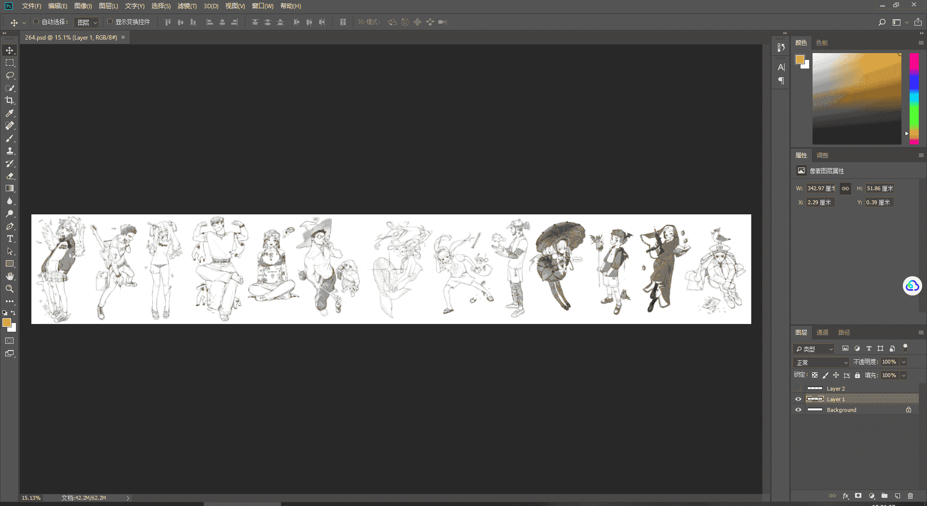This screenshot has height=506, width=927.
Task: Select the Pen tool
Action: coord(10,226)
